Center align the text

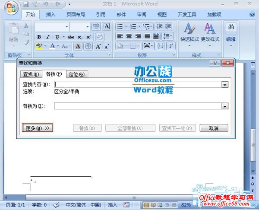129,36
